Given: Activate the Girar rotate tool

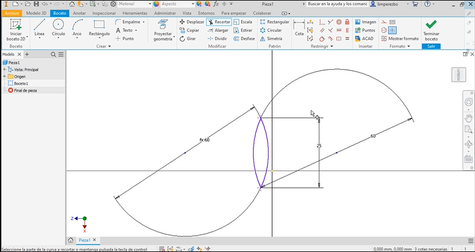Looking at the screenshot, I should 188,39.
